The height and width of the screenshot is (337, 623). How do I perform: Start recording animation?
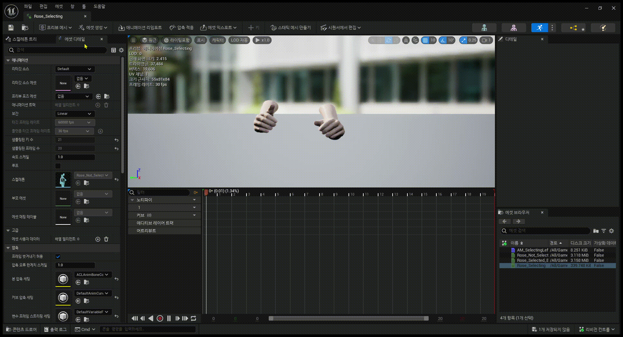(x=160, y=318)
